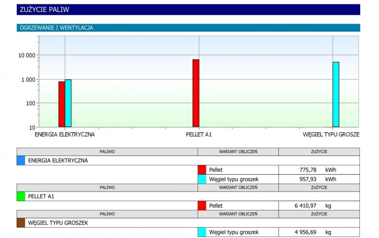Click Pellet variant label in the 775,78 row
This screenshot has width=379, height=238.
pyautogui.click(x=216, y=170)
